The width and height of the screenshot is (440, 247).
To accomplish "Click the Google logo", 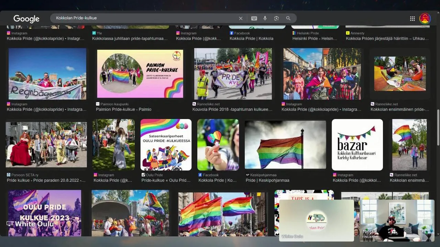I will pyautogui.click(x=26, y=19).
